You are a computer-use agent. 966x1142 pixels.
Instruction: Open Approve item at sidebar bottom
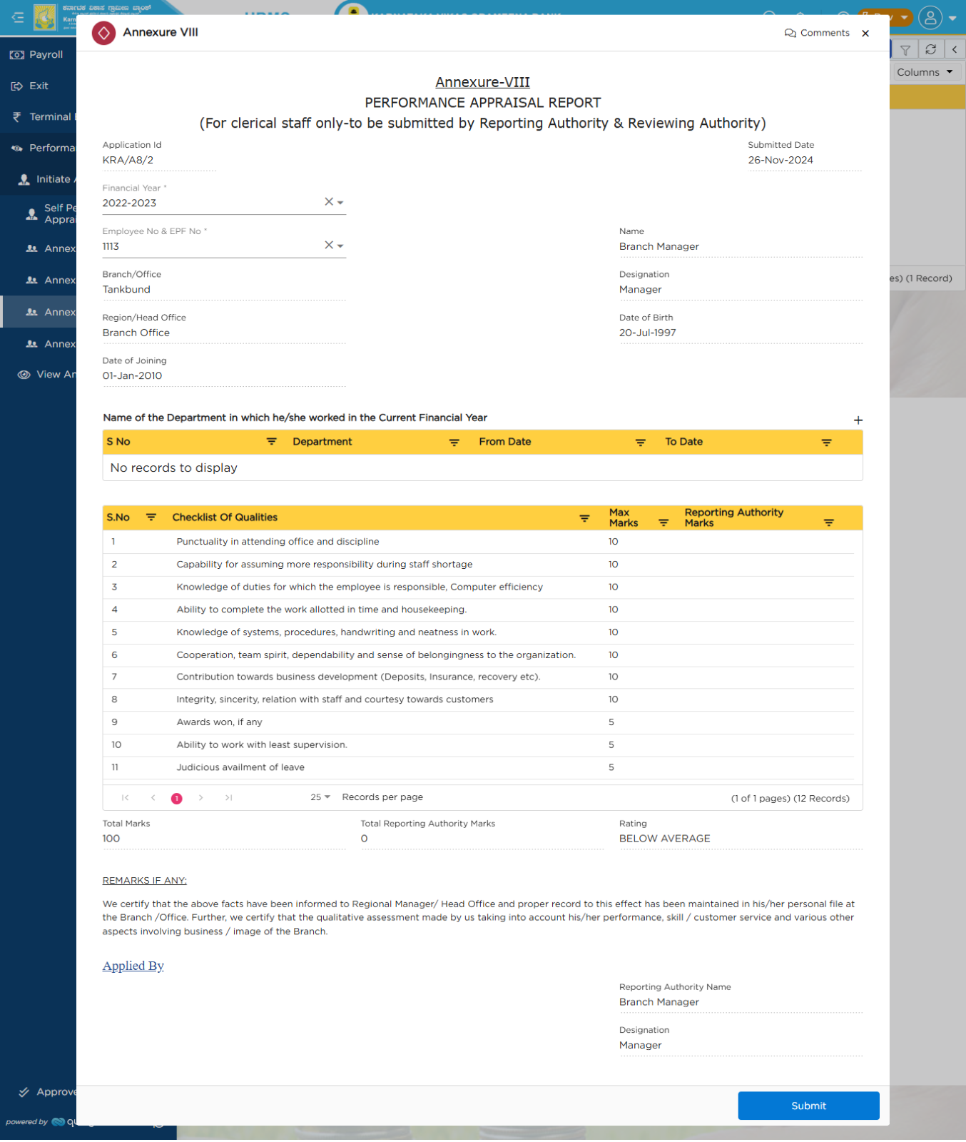coord(39,1092)
